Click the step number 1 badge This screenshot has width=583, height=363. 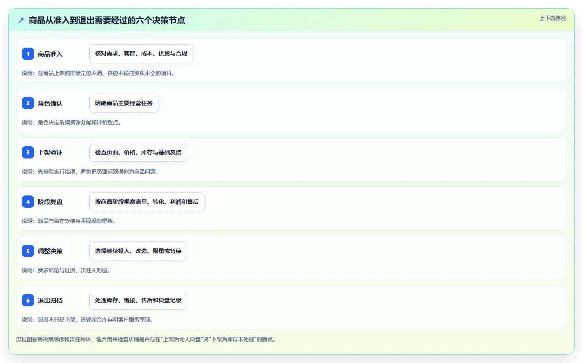pyautogui.click(x=28, y=54)
